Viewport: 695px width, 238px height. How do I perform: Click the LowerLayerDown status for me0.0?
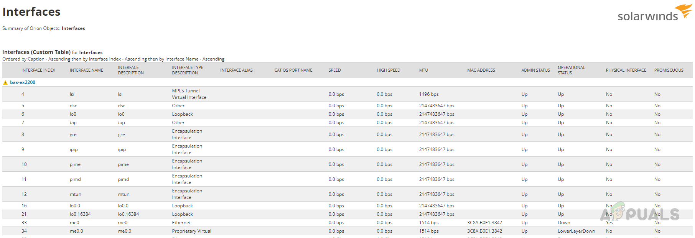[576, 231]
